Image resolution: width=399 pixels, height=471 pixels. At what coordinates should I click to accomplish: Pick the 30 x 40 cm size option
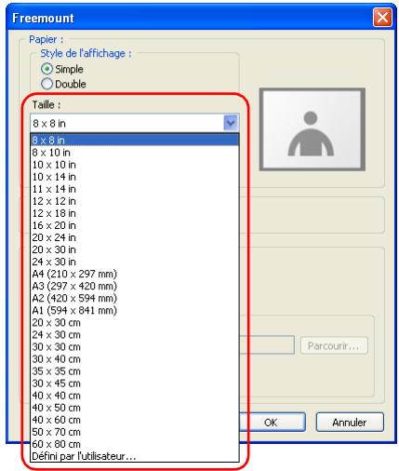pyautogui.click(x=135, y=358)
